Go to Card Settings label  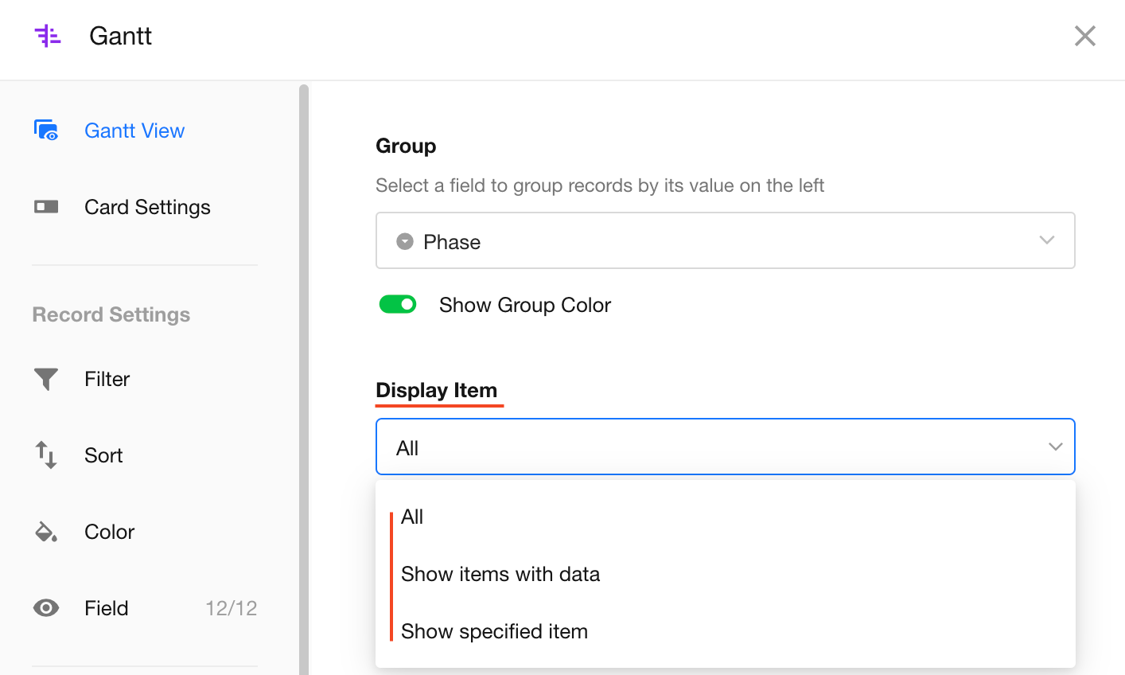pyautogui.click(x=147, y=207)
